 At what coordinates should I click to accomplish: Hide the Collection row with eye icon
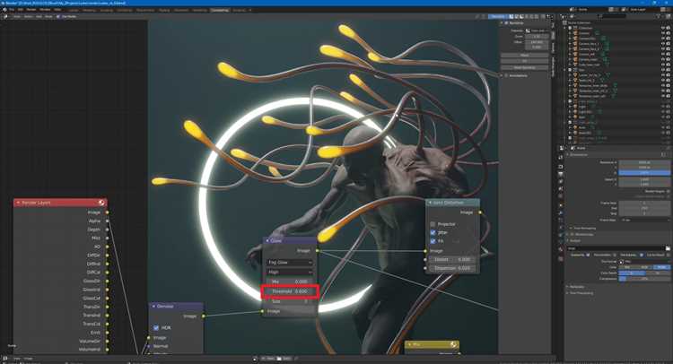tap(663, 28)
